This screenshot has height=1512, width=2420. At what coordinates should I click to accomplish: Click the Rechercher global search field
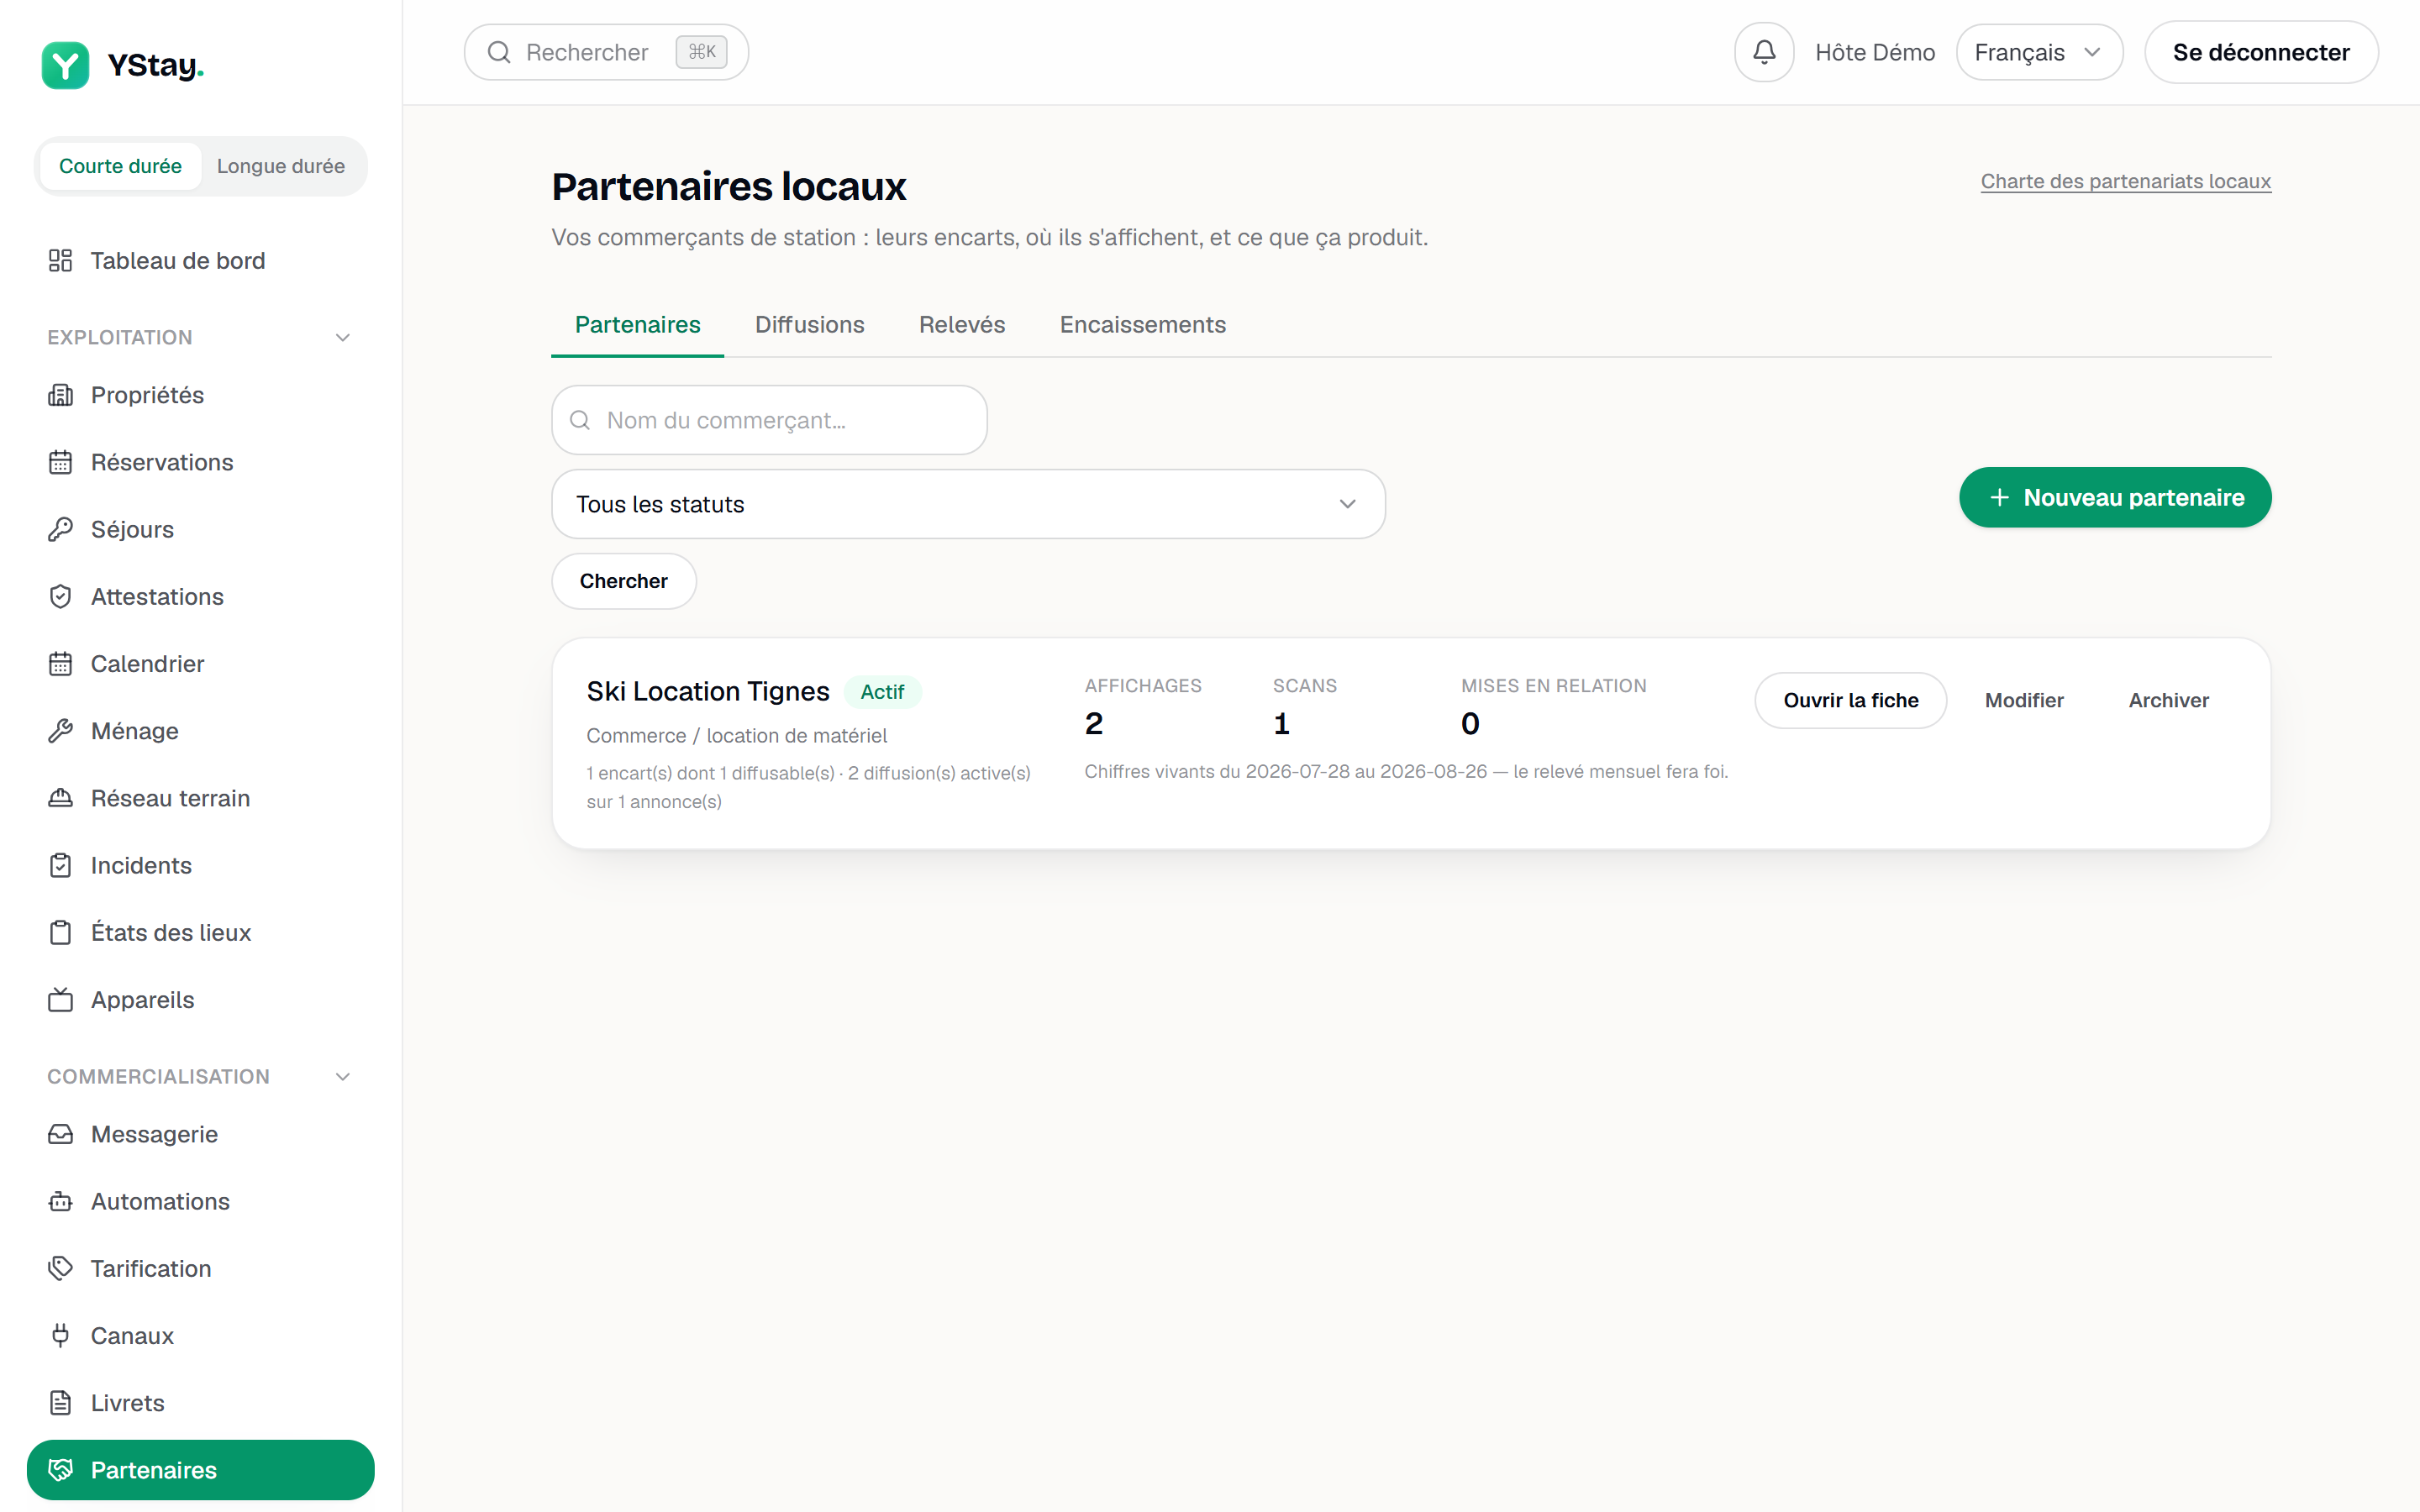pos(606,52)
